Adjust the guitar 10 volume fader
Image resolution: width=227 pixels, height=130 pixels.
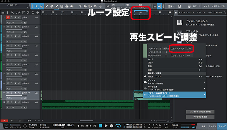coord(14,95)
